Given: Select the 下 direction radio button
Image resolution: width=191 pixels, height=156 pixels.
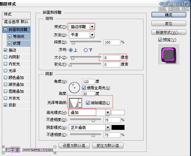Looking at the screenshot, I should tap(86, 50).
